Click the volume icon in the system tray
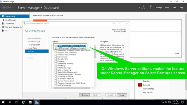Image resolution: width=187 pixels, height=105 pixels. pos(166,102)
